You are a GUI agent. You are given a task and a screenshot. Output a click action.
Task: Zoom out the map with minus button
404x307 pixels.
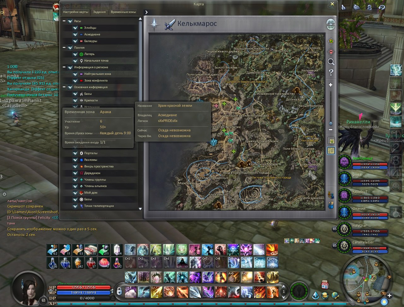[x=330, y=130]
